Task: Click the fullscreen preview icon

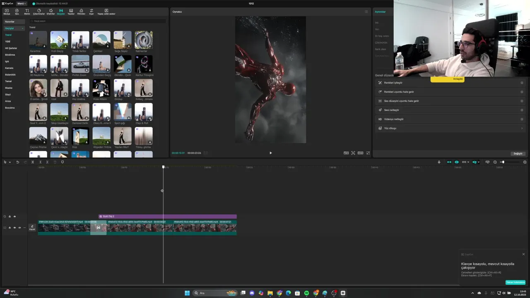Action: coord(368,153)
